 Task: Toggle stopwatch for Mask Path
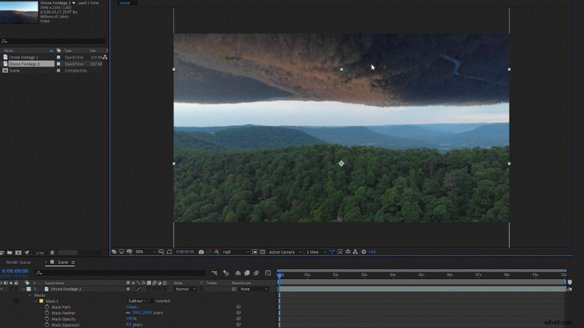pos(47,307)
